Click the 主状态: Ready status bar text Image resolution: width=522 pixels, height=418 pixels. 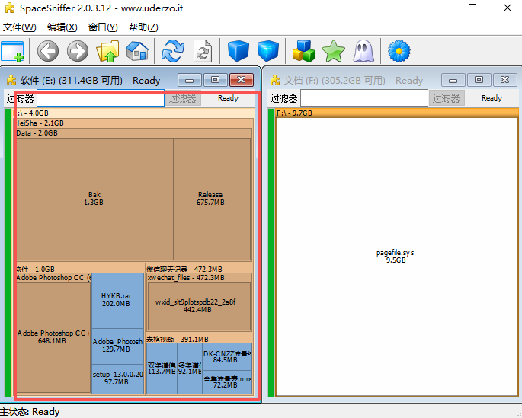pyautogui.click(x=30, y=412)
